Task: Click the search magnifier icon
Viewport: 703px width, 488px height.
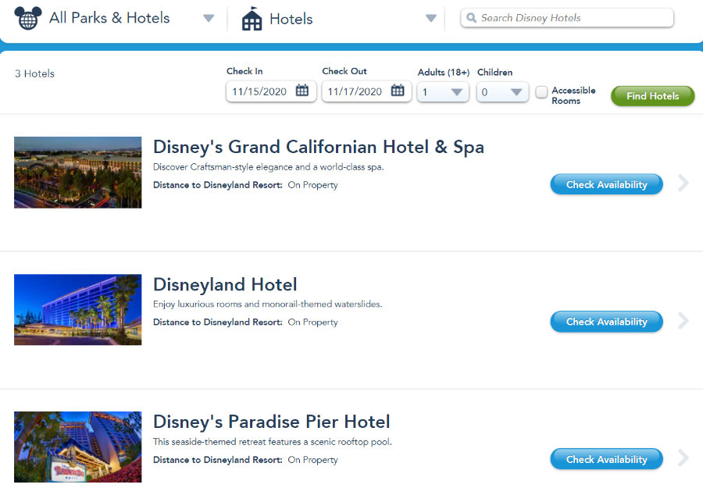Action: [x=472, y=18]
